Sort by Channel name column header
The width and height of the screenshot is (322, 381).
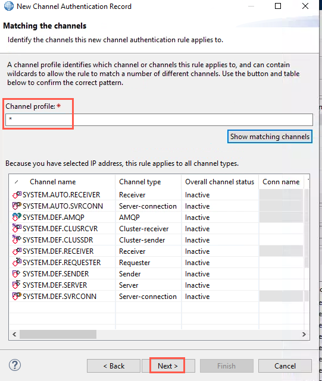(x=52, y=182)
